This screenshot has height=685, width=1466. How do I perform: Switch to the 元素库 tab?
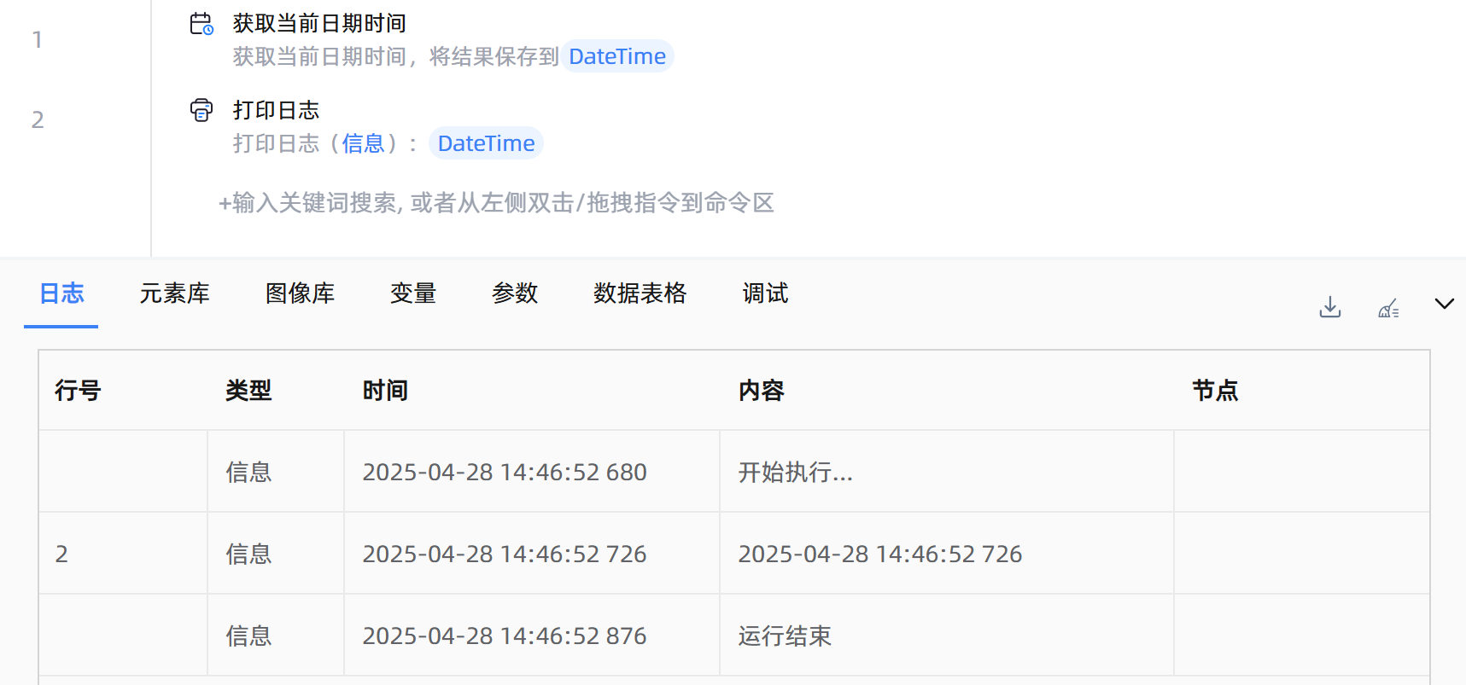click(x=174, y=293)
